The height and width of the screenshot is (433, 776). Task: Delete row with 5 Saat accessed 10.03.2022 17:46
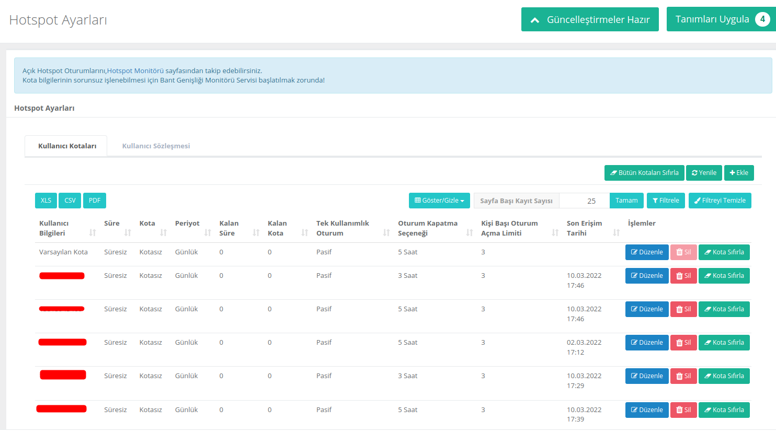pyautogui.click(x=683, y=309)
